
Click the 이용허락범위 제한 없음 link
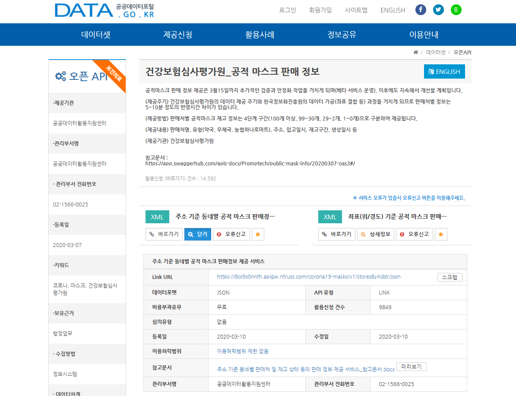click(243, 351)
